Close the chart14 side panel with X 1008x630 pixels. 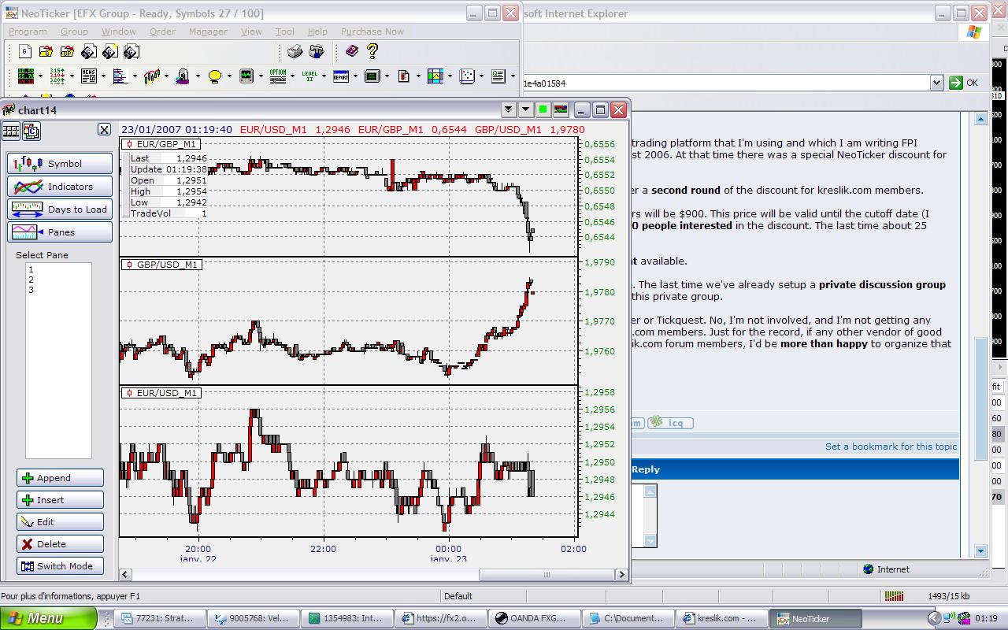click(x=104, y=129)
